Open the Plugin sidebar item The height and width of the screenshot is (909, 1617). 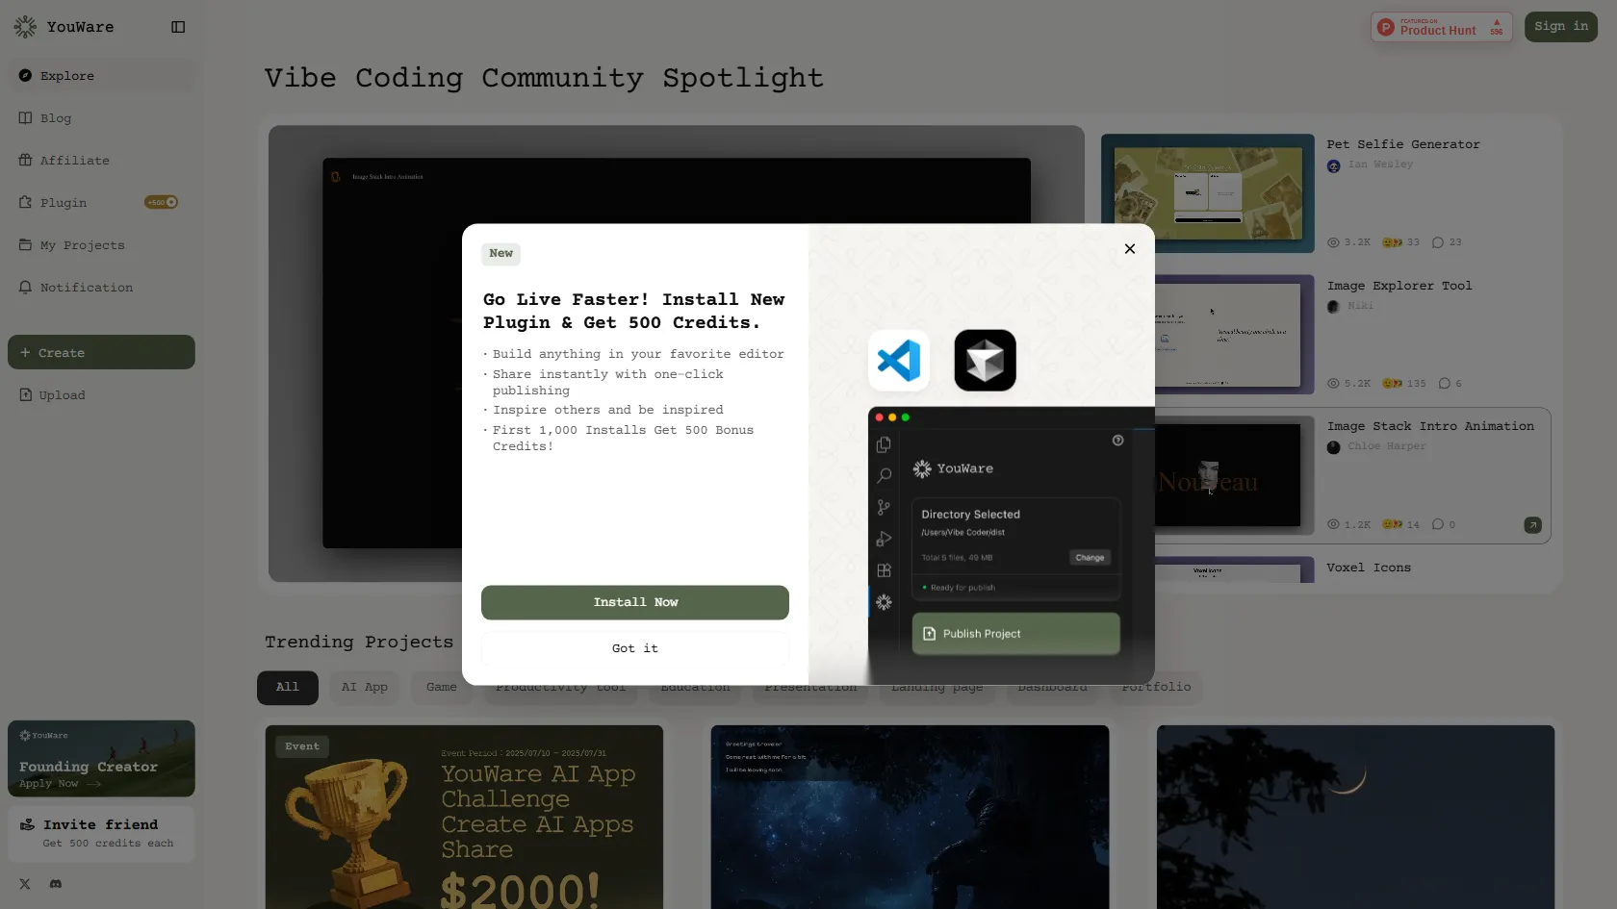[x=101, y=203]
